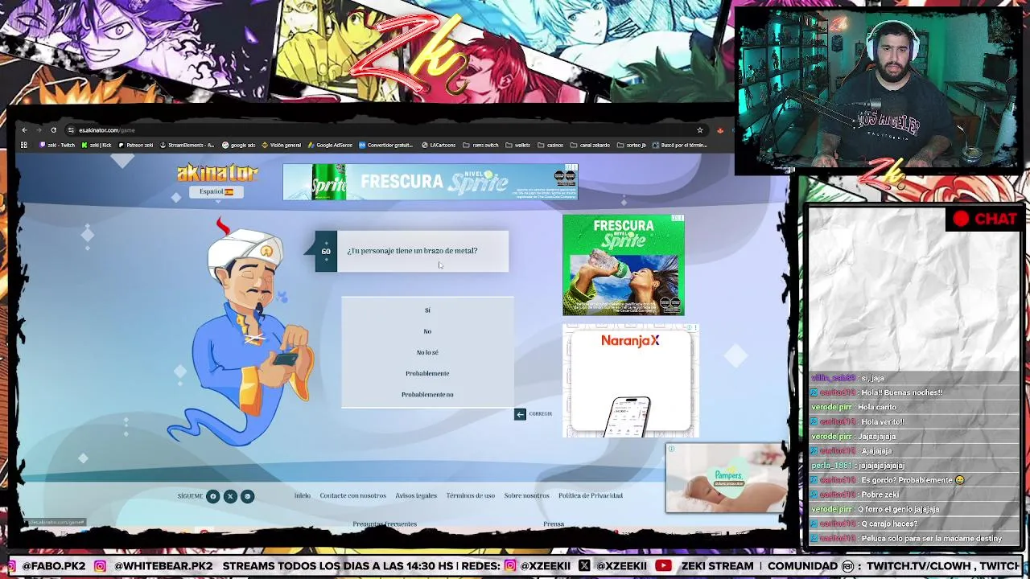1030x579 pixels.
Task: Open the Convertidor gratuito bookmark
Action: pyautogui.click(x=385, y=146)
